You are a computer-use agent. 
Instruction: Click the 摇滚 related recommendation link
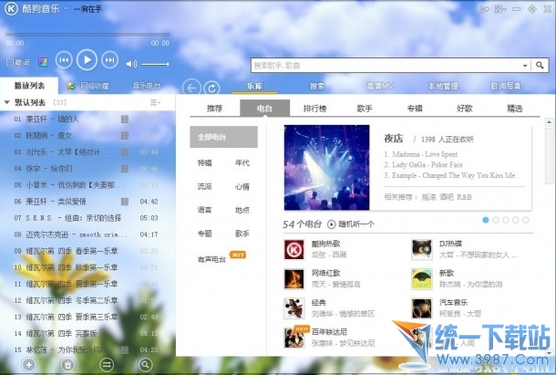click(x=428, y=197)
